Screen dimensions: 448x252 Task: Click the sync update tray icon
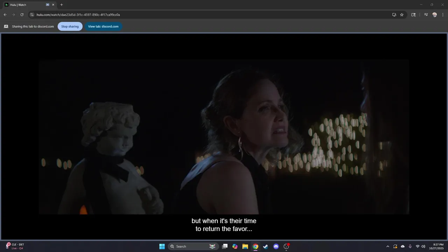tap(395, 246)
